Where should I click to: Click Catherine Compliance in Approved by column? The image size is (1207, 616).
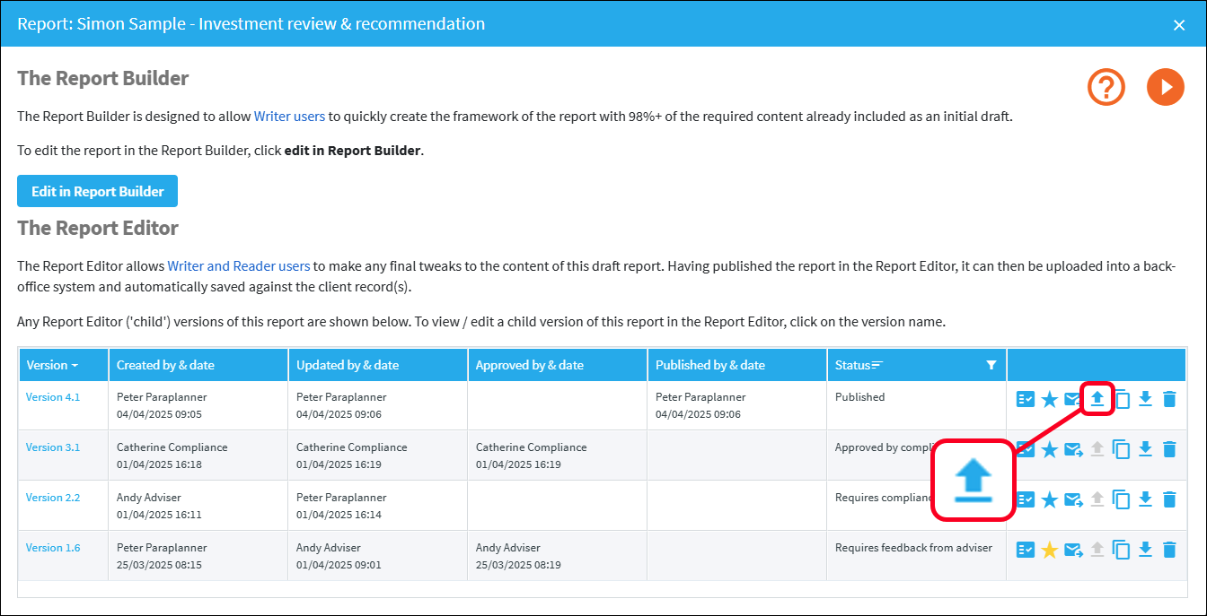click(531, 447)
